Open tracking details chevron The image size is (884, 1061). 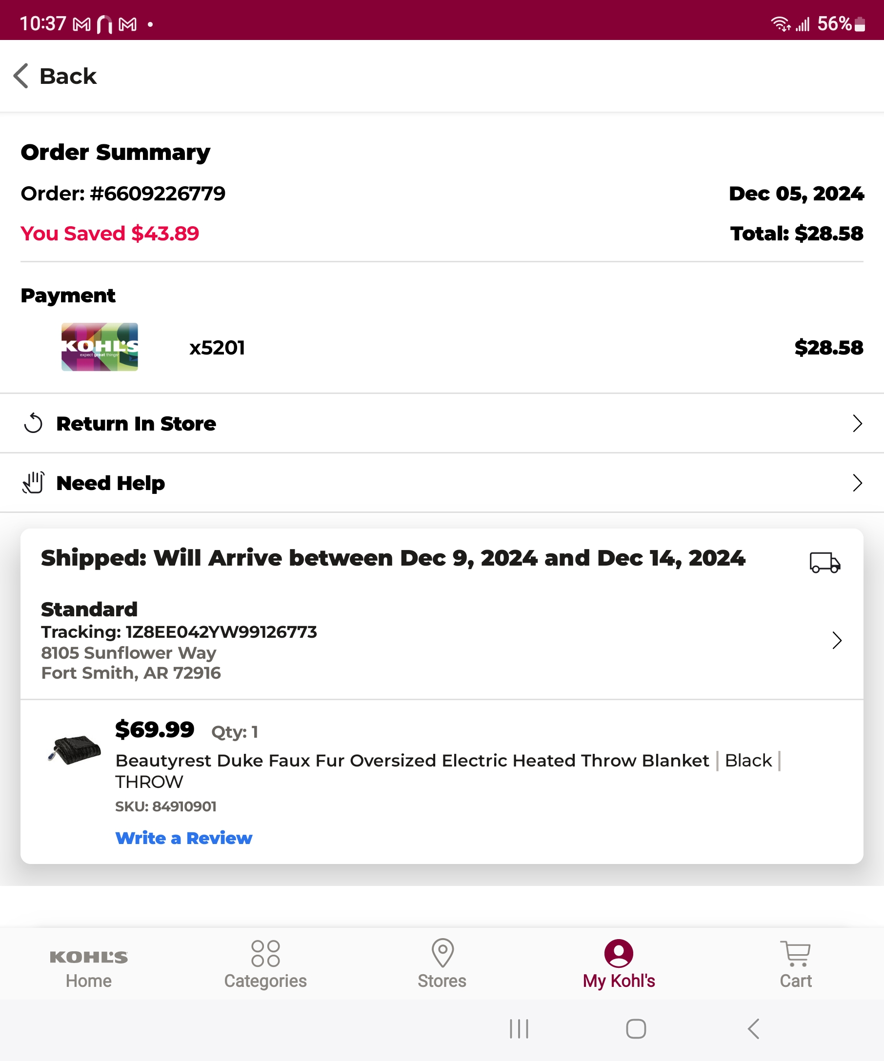click(837, 640)
